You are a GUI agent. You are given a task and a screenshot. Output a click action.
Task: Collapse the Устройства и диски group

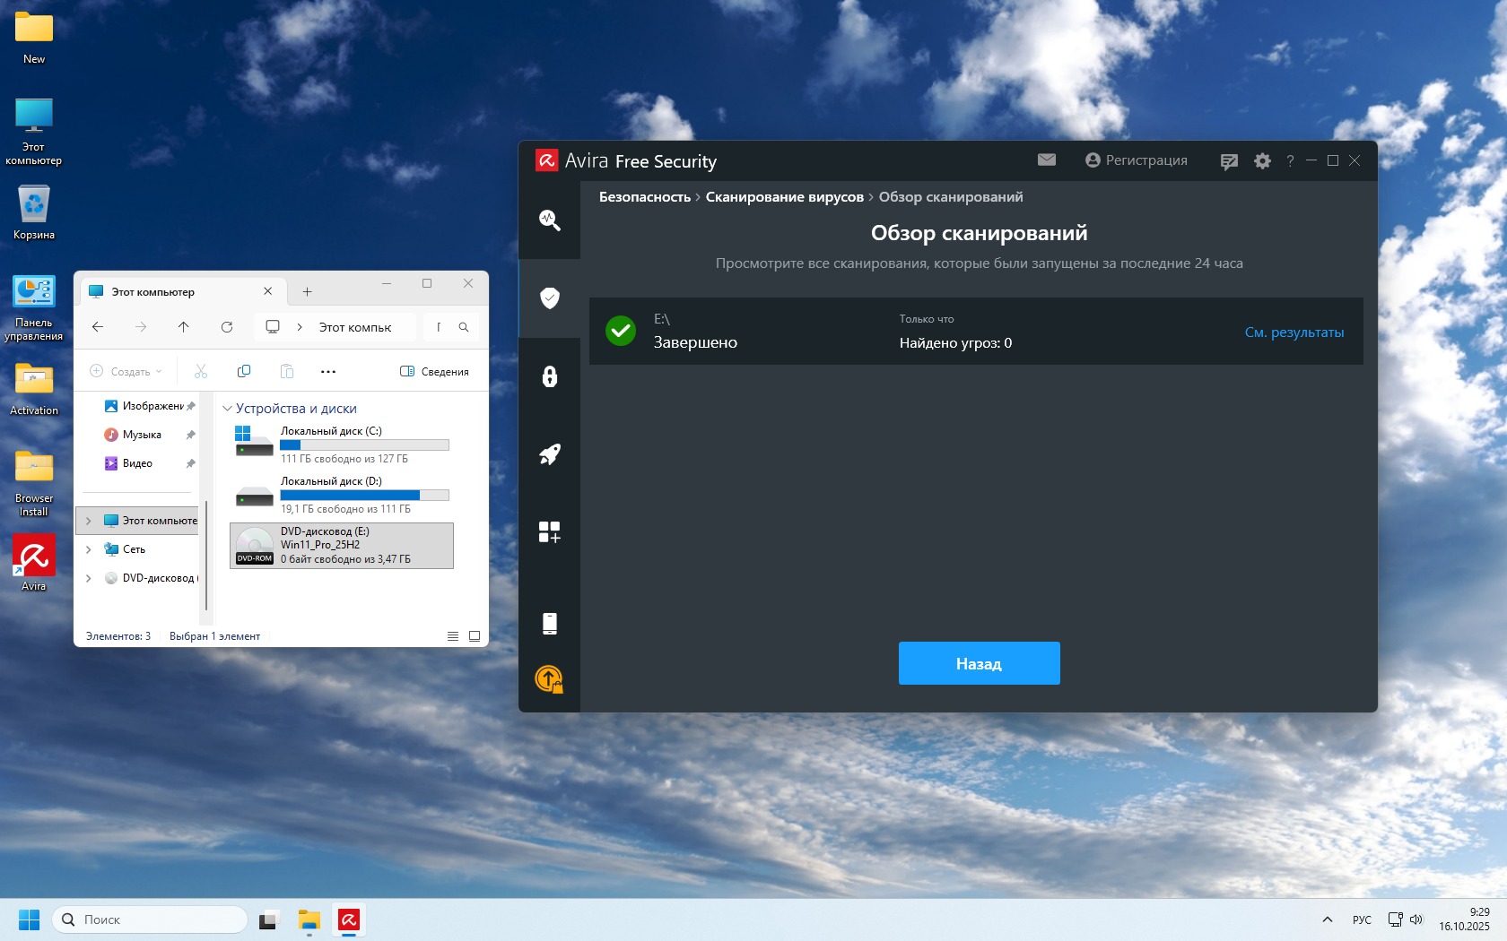tap(227, 409)
